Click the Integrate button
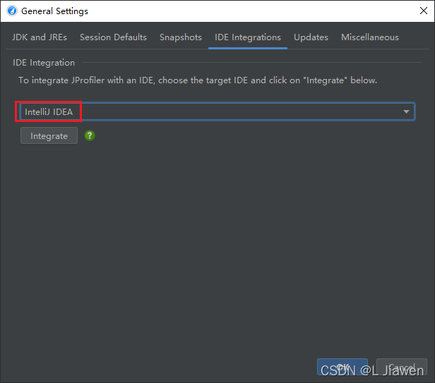The width and height of the screenshot is (435, 383). click(49, 136)
